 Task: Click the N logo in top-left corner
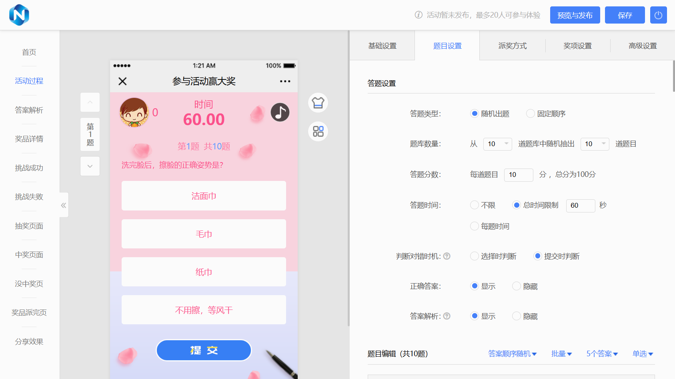[19, 15]
